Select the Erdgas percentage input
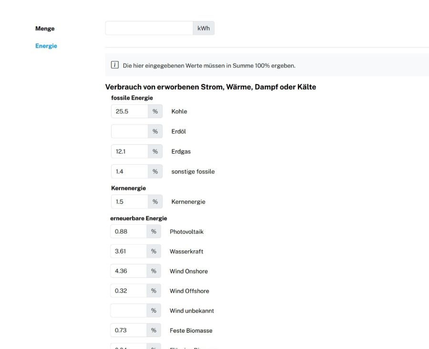This screenshot has height=349, width=429. pyautogui.click(x=129, y=152)
